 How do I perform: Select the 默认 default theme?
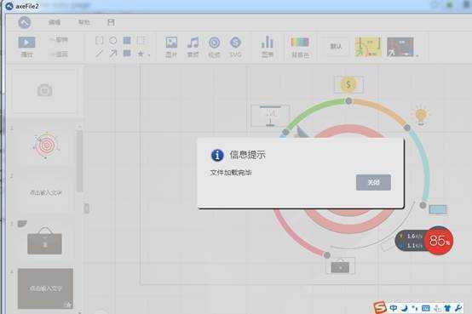pos(337,46)
